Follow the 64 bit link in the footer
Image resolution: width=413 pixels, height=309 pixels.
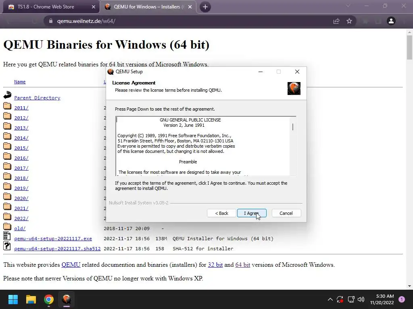[x=242, y=265]
